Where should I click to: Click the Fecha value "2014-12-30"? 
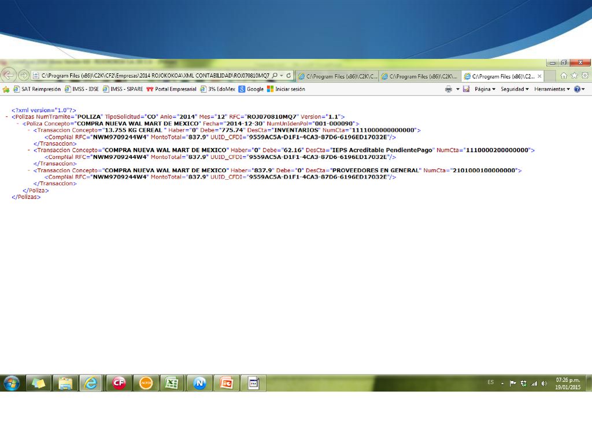[245, 124]
